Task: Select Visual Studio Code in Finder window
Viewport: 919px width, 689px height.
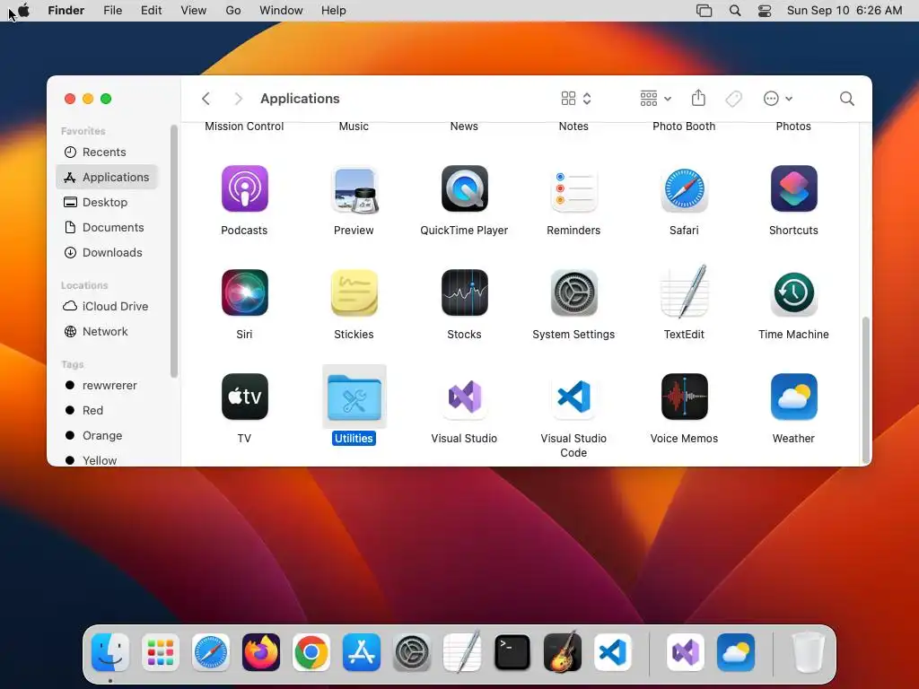Action: [573, 397]
